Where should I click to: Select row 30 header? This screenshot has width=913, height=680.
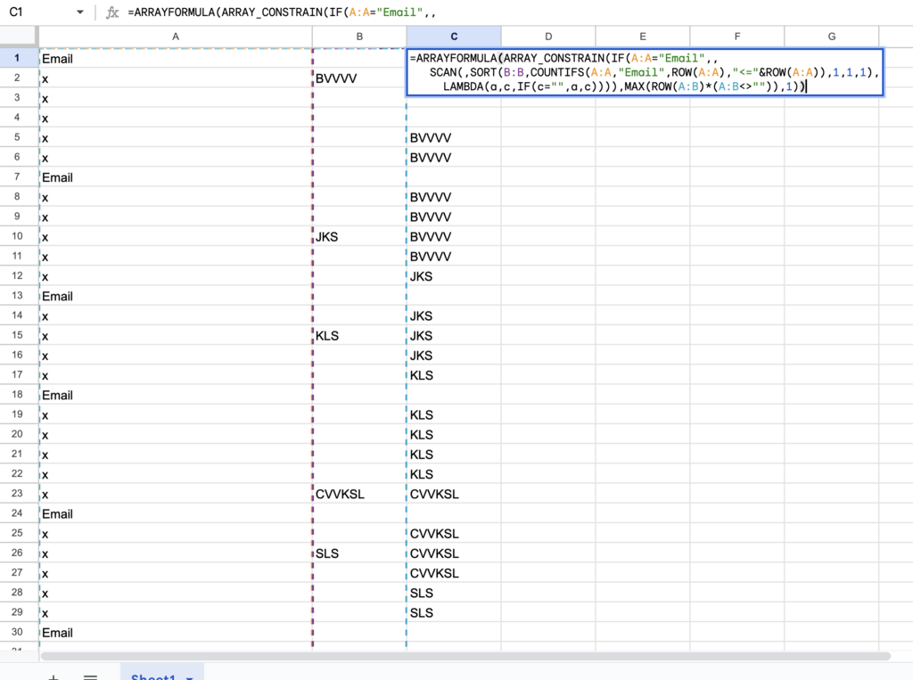(20, 632)
